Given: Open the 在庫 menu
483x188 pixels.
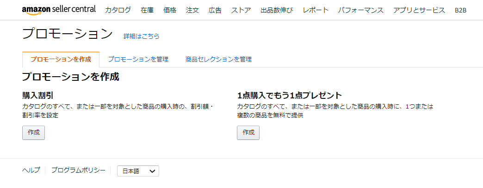Looking at the screenshot, I should 147,10.
